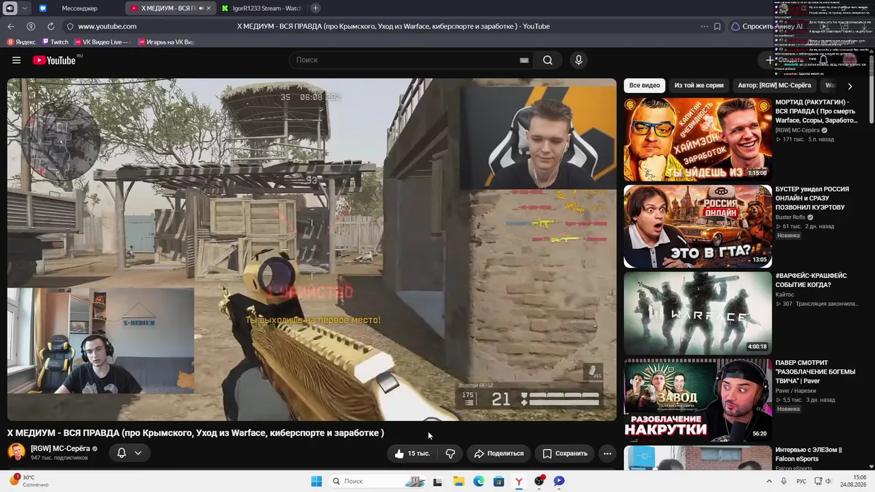
Task: Open File Explorer from the taskbar
Action: (x=458, y=481)
